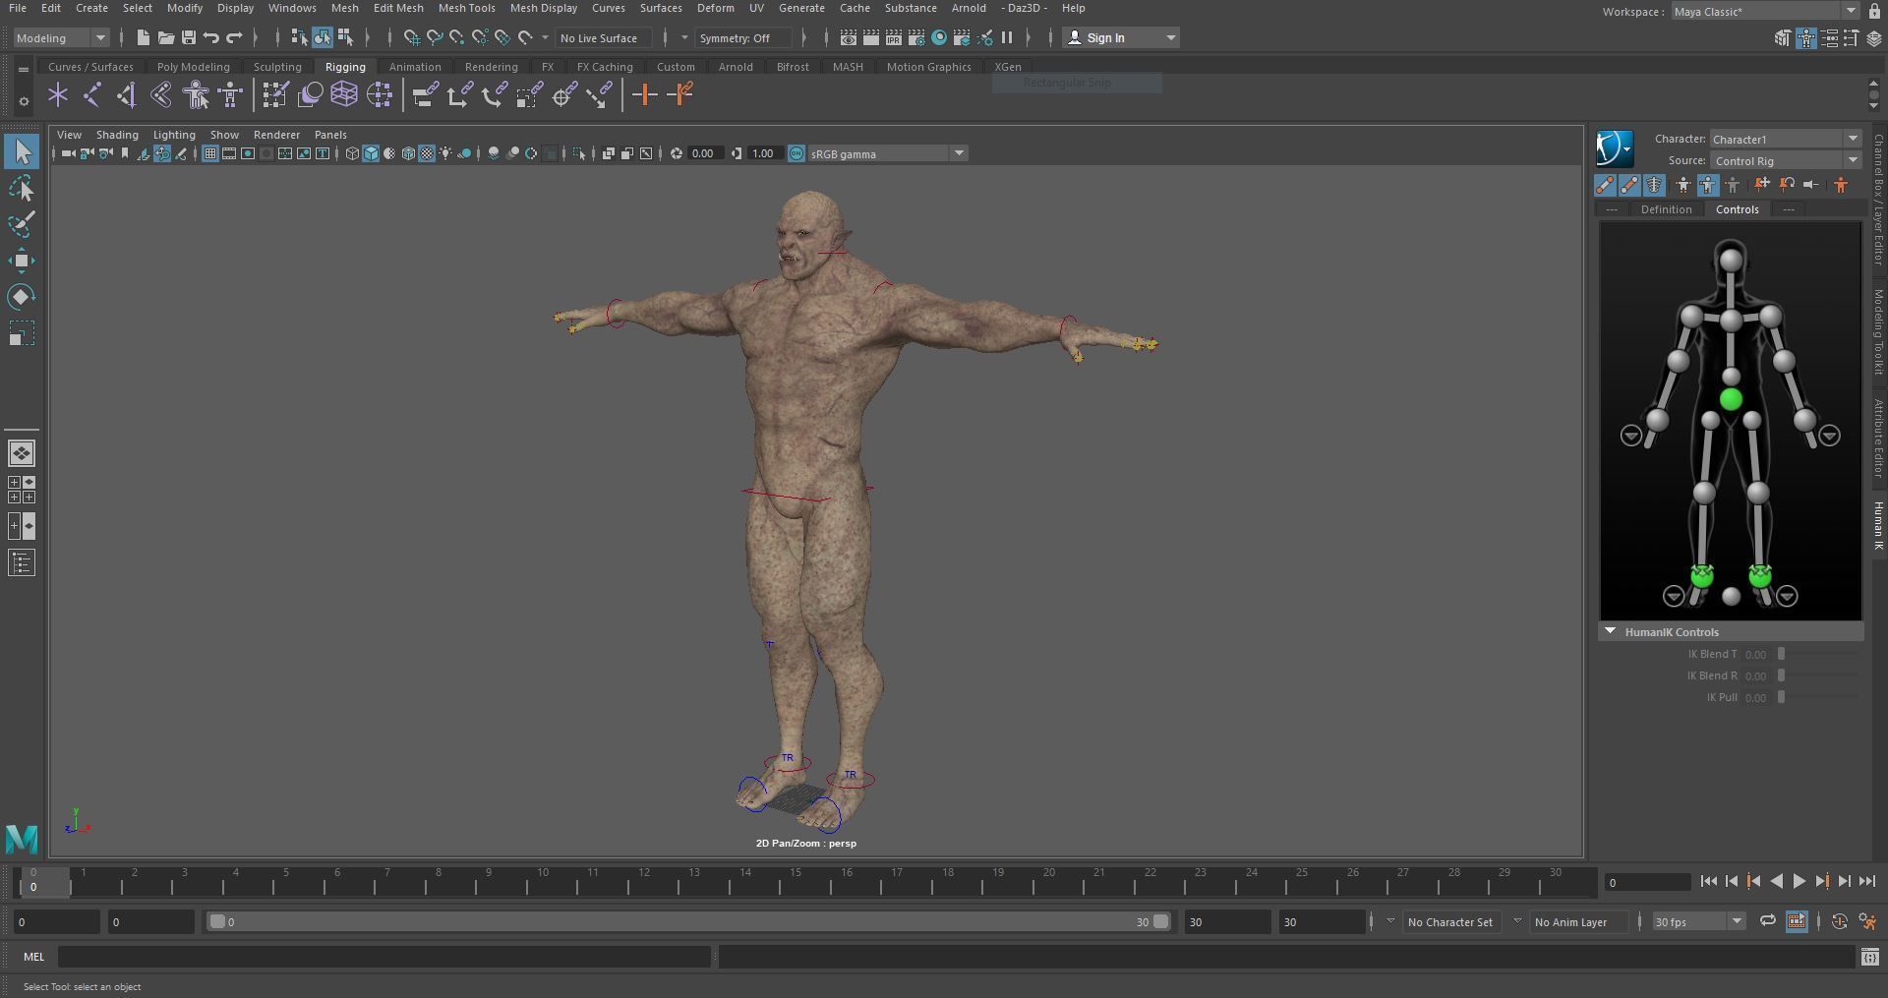Click the Blend Shape shelf icon

pyautogui.click(x=310, y=95)
